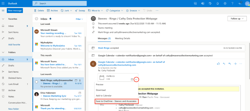Open the Move to dropdown
This screenshot has width=250, height=111.
tap(95, 10)
